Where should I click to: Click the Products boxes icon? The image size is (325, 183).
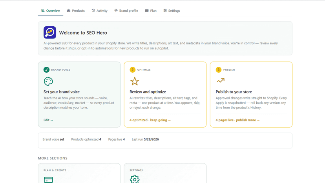68,10
